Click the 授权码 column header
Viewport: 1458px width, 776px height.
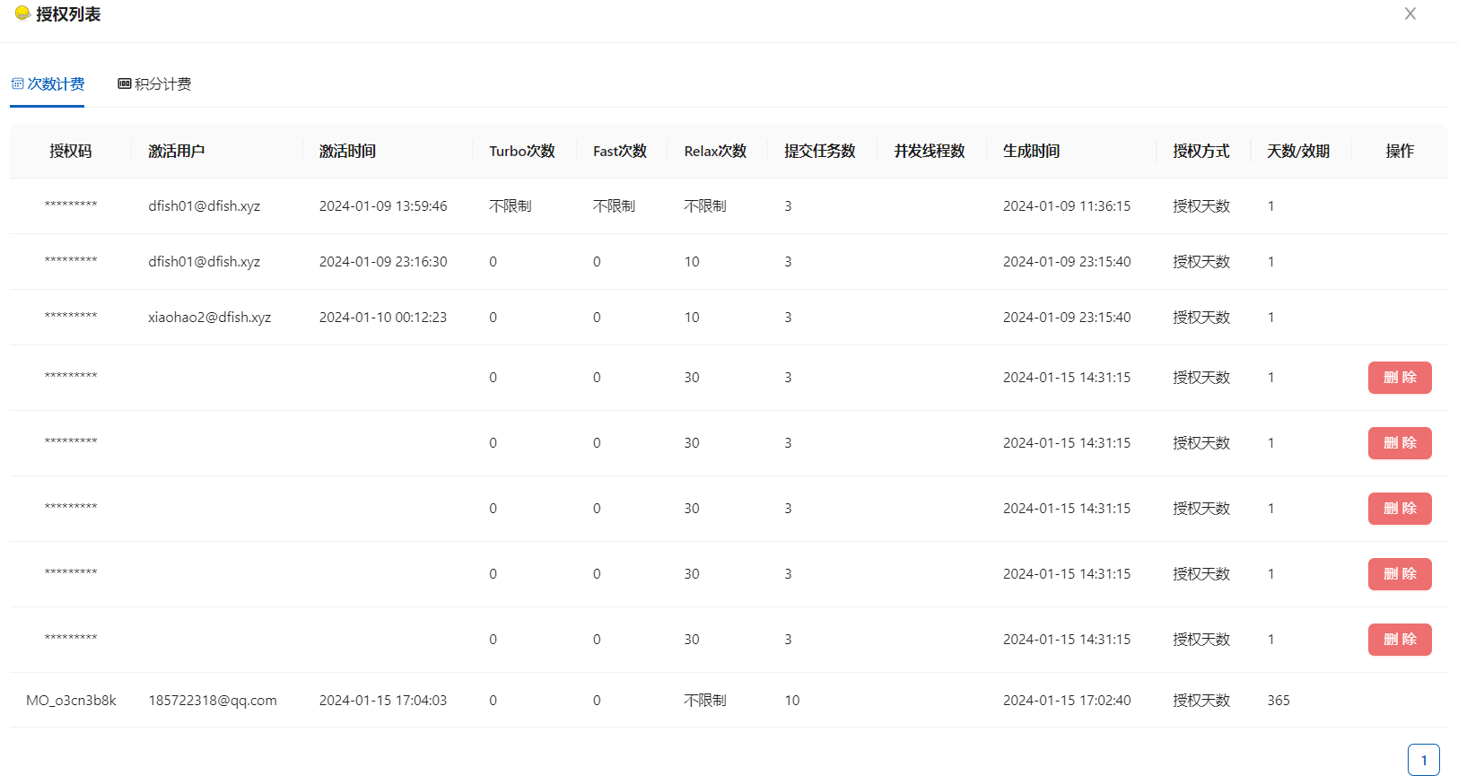click(71, 152)
